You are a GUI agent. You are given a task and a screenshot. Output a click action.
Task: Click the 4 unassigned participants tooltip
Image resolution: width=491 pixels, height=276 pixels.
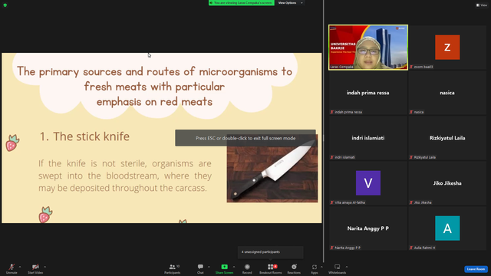point(271,252)
